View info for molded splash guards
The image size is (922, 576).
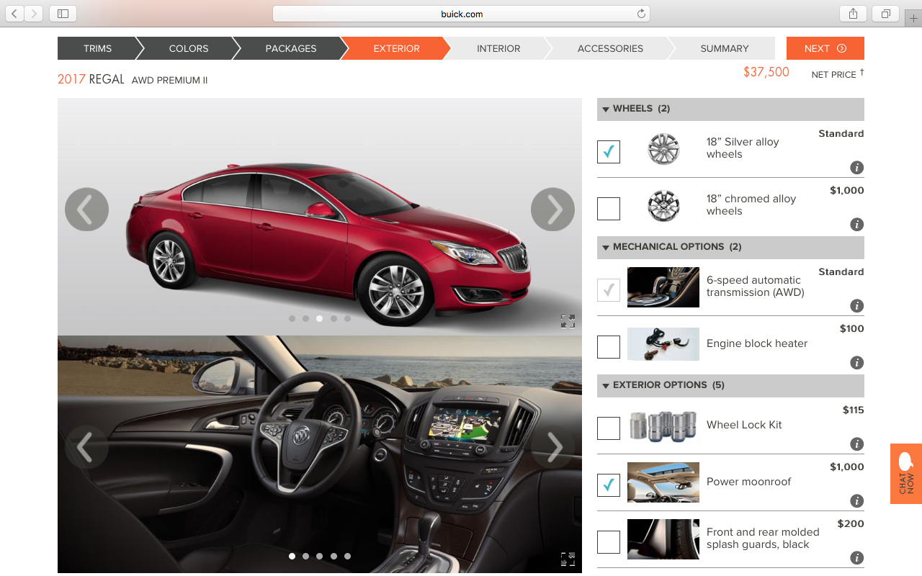(856, 558)
